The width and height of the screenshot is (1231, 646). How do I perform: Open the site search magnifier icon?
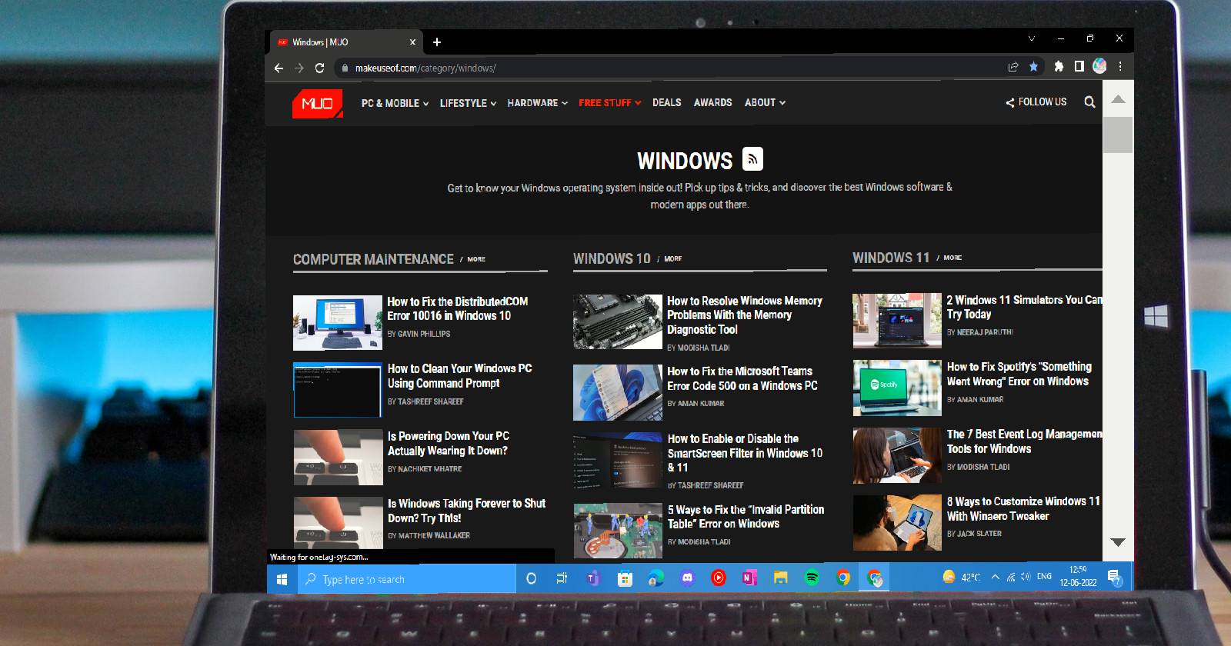coord(1089,102)
